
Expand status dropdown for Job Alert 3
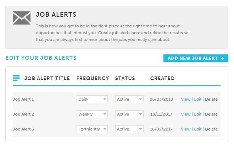[129, 129]
